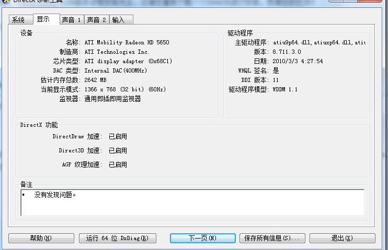Click Direct3D 加速 status 已启用
The height and width of the screenshot is (250, 388).
[x=118, y=150]
